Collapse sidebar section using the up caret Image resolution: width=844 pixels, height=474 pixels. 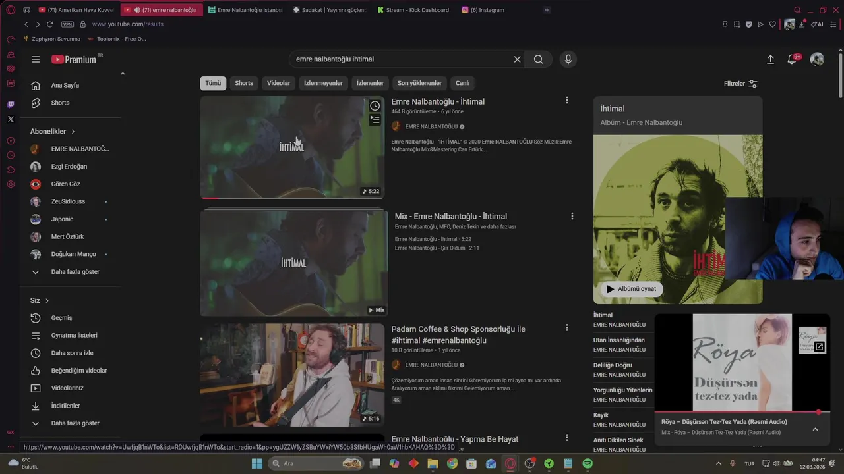click(x=123, y=73)
